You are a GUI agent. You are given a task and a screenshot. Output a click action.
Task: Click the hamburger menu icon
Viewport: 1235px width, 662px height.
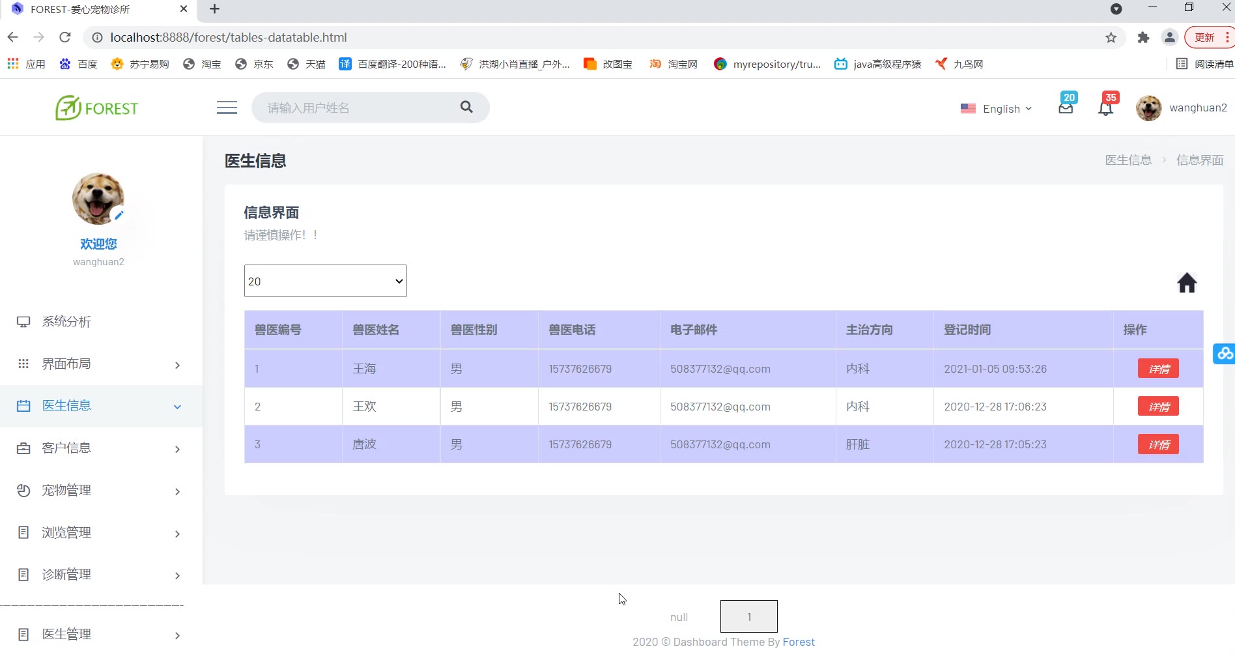pyautogui.click(x=227, y=108)
